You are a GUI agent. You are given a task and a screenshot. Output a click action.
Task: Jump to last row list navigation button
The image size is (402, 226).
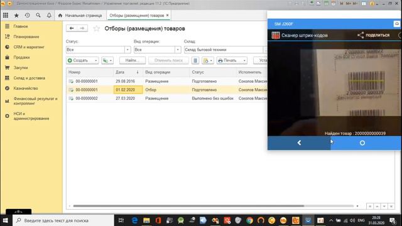tap(391, 207)
